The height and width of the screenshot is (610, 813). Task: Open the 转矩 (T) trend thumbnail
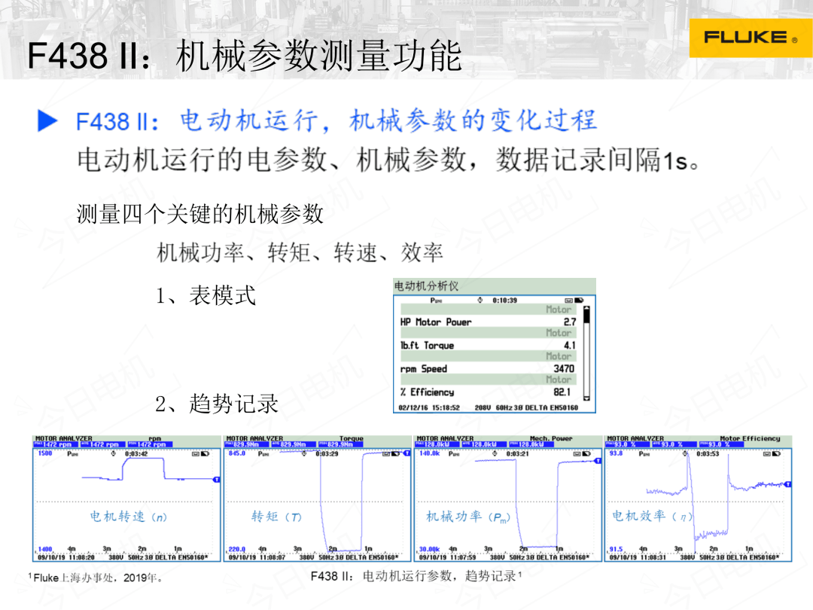pyautogui.click(x=317, y=499)
